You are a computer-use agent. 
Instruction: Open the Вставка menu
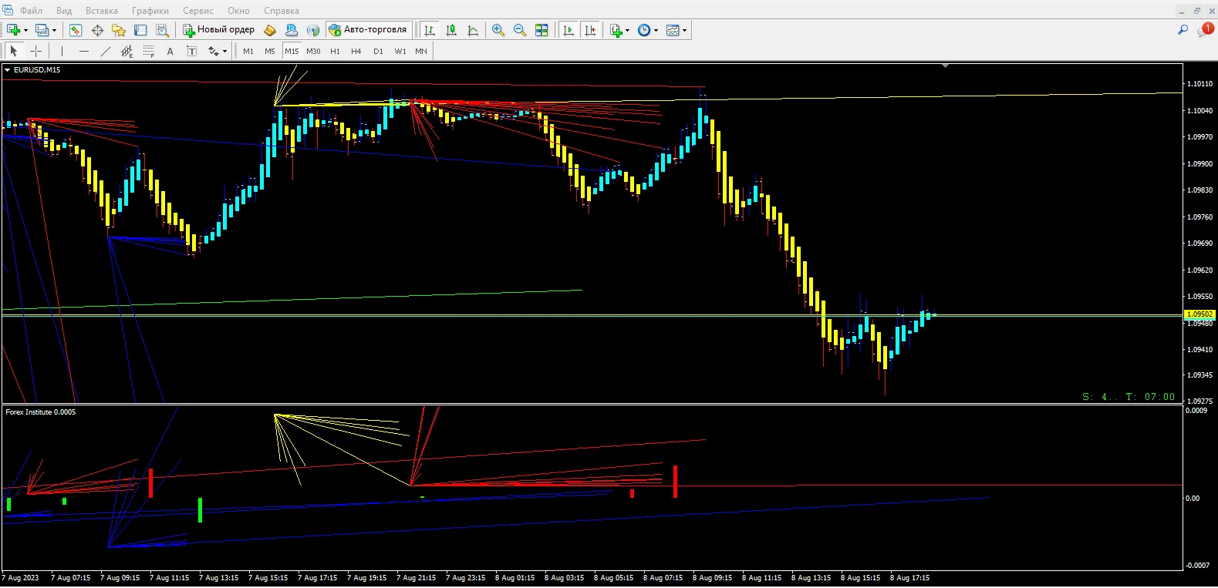click(102, 11)
